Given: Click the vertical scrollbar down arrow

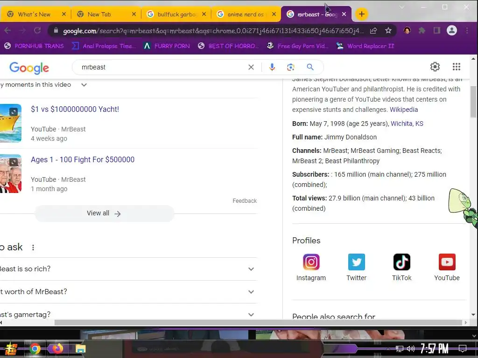Looking at the screenshot, I should [473, 315].
